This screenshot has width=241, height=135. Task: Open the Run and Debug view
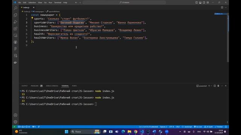click(15, 22)
